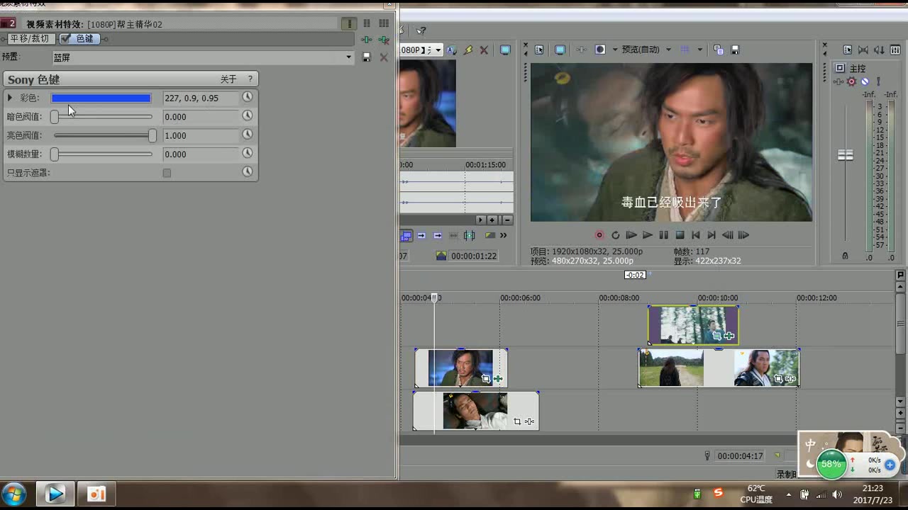Switch effects window to two-column view
The width and height of the screenshot is (908, 510).
367,24
